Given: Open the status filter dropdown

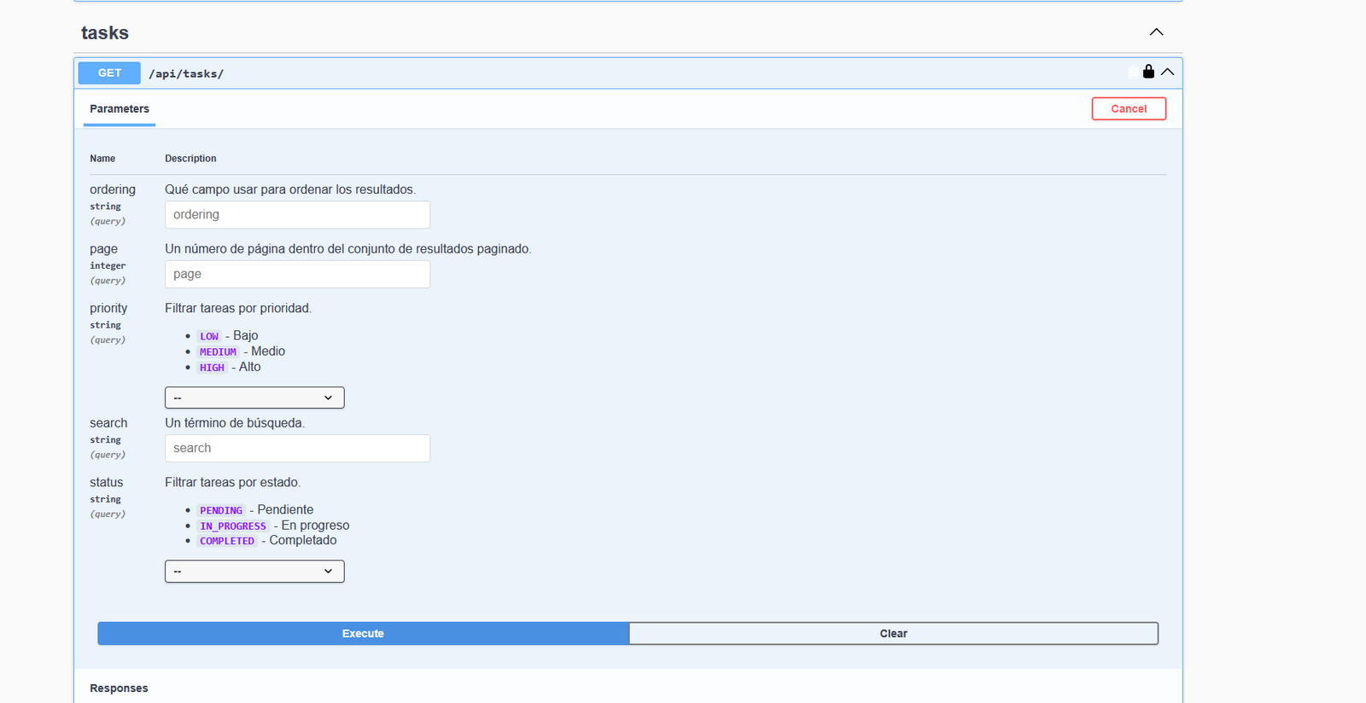Looking at the screenshot, I should tap(254, 572).
